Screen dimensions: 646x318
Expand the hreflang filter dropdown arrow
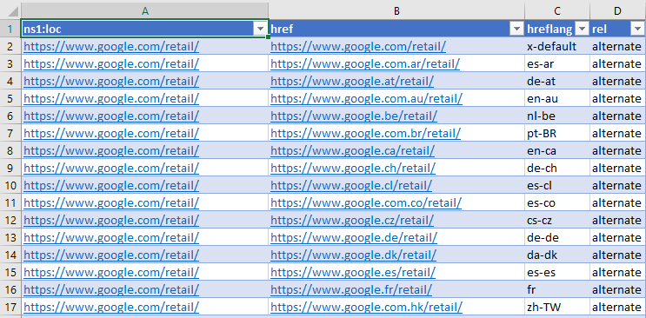(582, 29)
